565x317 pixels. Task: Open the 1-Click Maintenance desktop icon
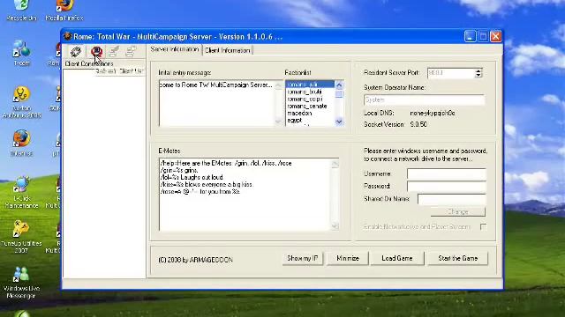pos(21,192)
